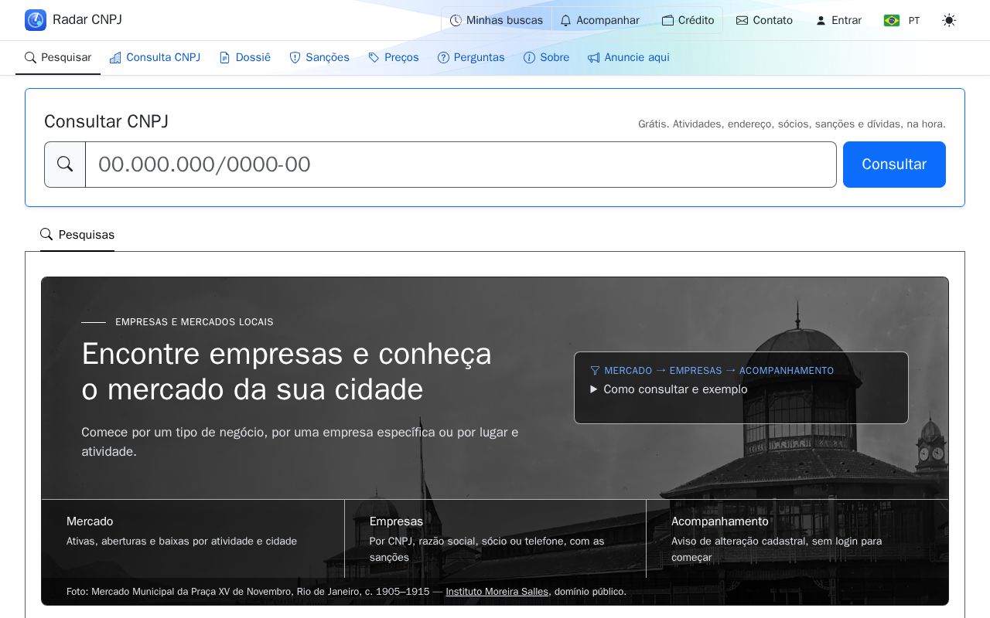The height and width of the screenshot is (618, 990).
Task: Open the Sobre page
Action: pyautogui.click(x=546, y=58)
